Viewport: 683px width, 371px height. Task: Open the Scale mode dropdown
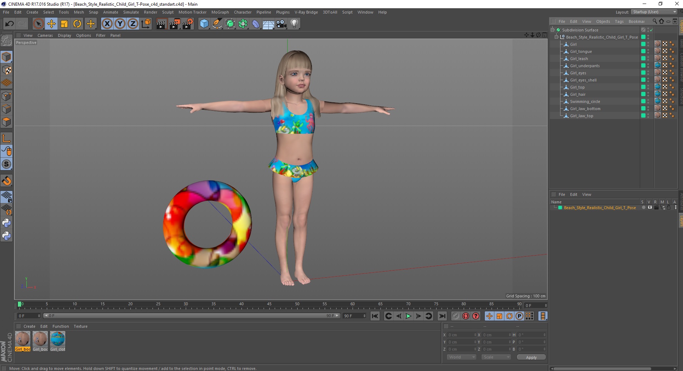click(496, 357)
